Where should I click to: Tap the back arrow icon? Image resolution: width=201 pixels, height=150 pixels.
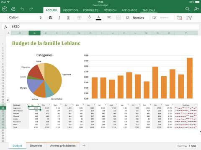5,9
